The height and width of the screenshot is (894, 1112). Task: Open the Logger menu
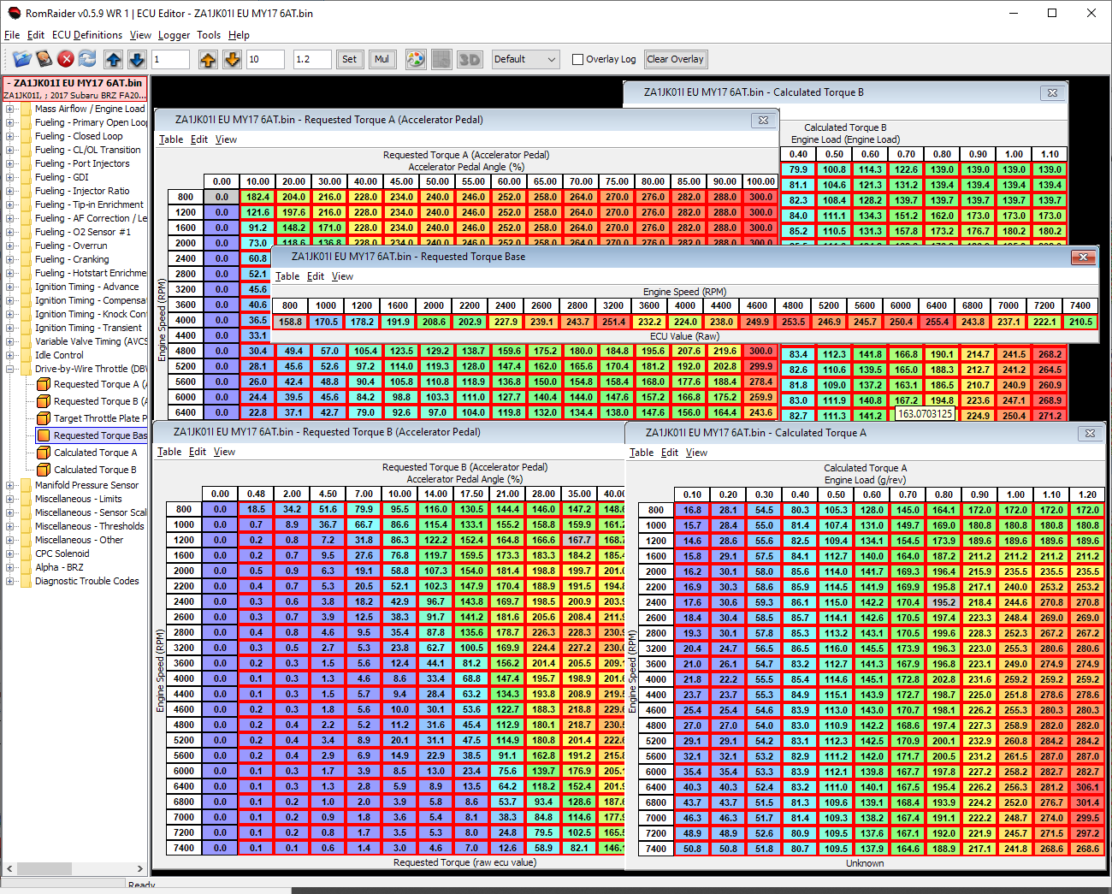(x=174, y=35)
